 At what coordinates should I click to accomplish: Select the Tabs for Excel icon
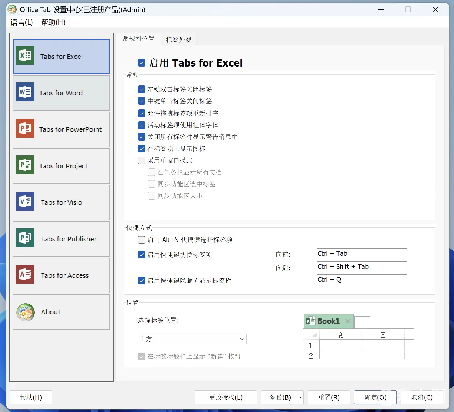click(x=25, y=55)
